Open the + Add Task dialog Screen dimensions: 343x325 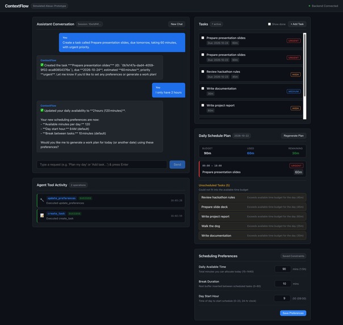click(297, 24)
